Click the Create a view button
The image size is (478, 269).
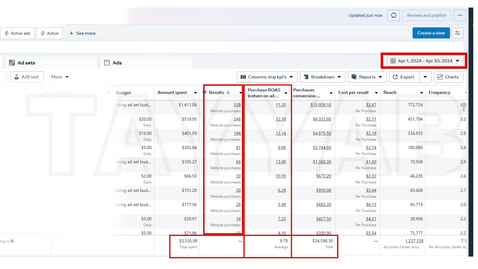tap(431, 33)
